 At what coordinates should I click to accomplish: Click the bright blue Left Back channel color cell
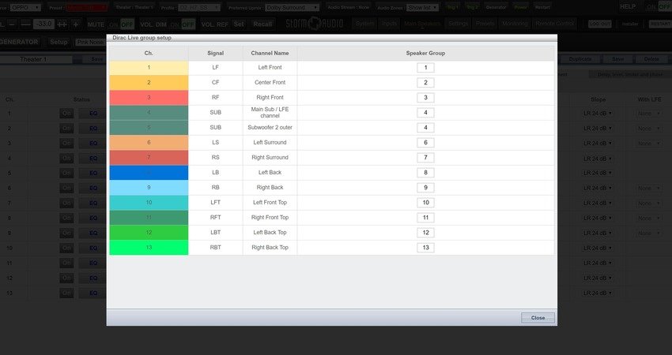pyautogui.click(x=149, y=172)
